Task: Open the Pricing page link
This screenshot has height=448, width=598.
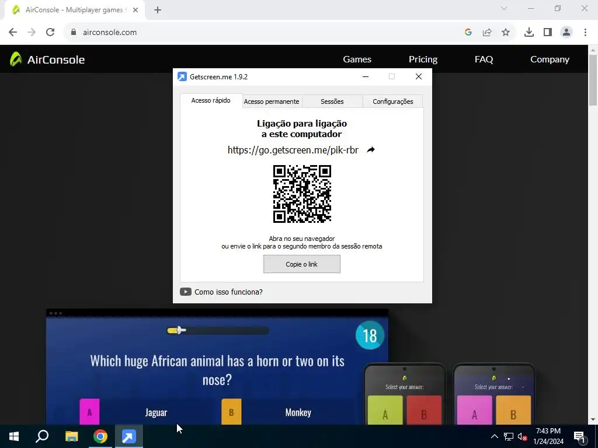Action: point(423,59)
